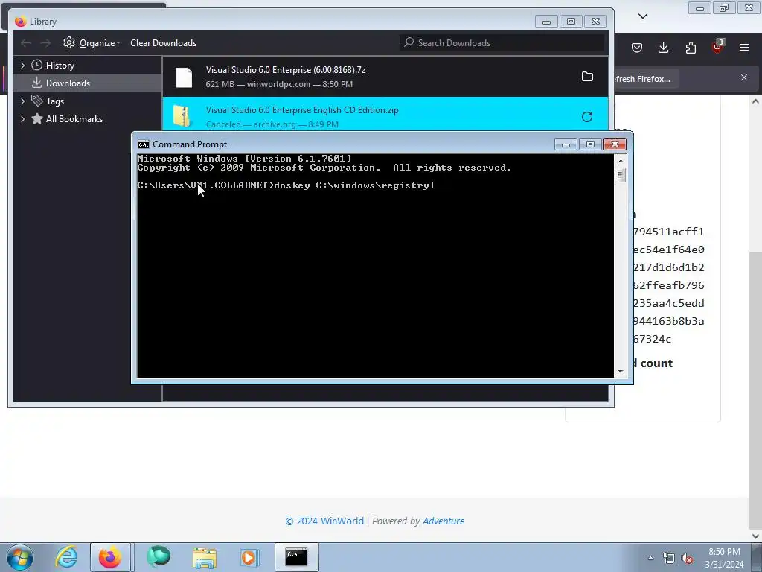
Task: Minimize the Command Prompt window
Action: tap(566, 144)
